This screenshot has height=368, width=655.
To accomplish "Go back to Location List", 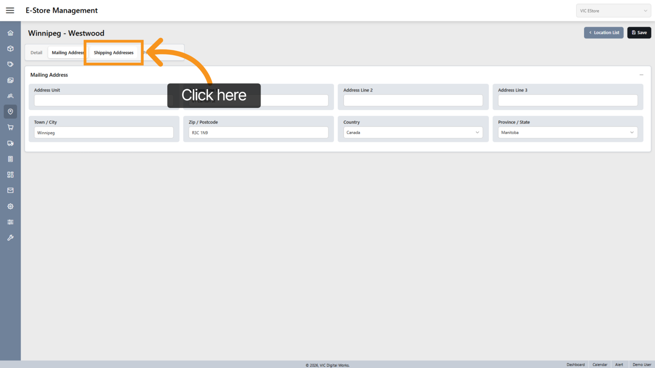I will click(604, 33).
